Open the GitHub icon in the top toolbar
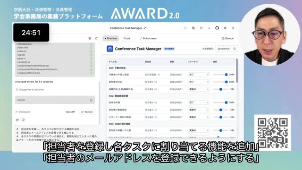Image resolution: width=302 pixels, height=170 pixels. point(217,28)
